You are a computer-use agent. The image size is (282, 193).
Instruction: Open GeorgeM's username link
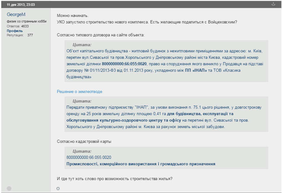[x=16, y=14]
